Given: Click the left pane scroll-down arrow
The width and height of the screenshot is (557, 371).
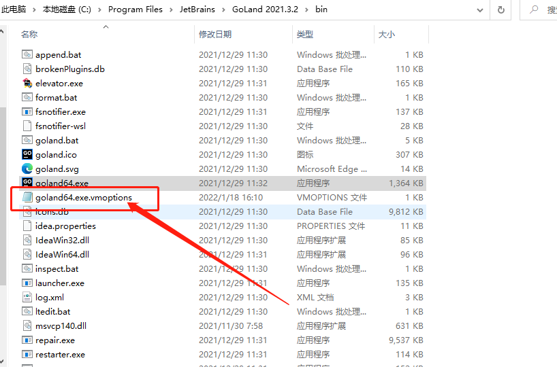Looking at the screenshot, I should [2, 361].
